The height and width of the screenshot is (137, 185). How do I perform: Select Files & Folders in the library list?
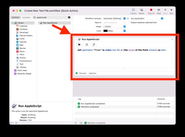click(26, 36)
